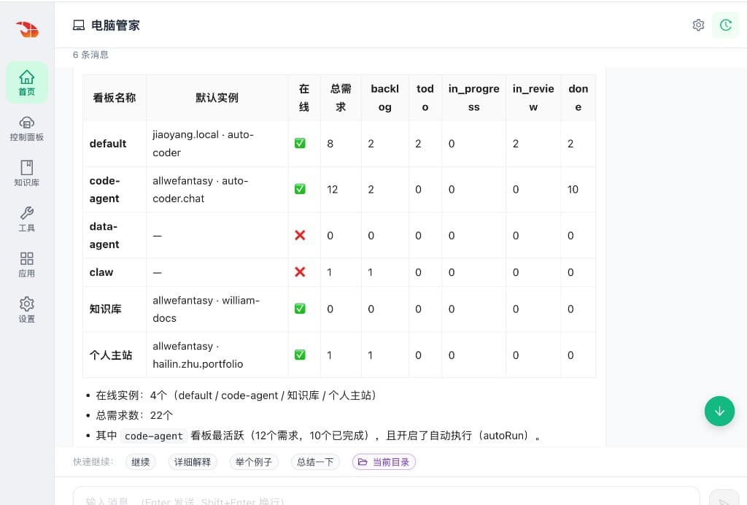
Task: Open the 控制面板 sidebar panel
Action: (27, 130)
